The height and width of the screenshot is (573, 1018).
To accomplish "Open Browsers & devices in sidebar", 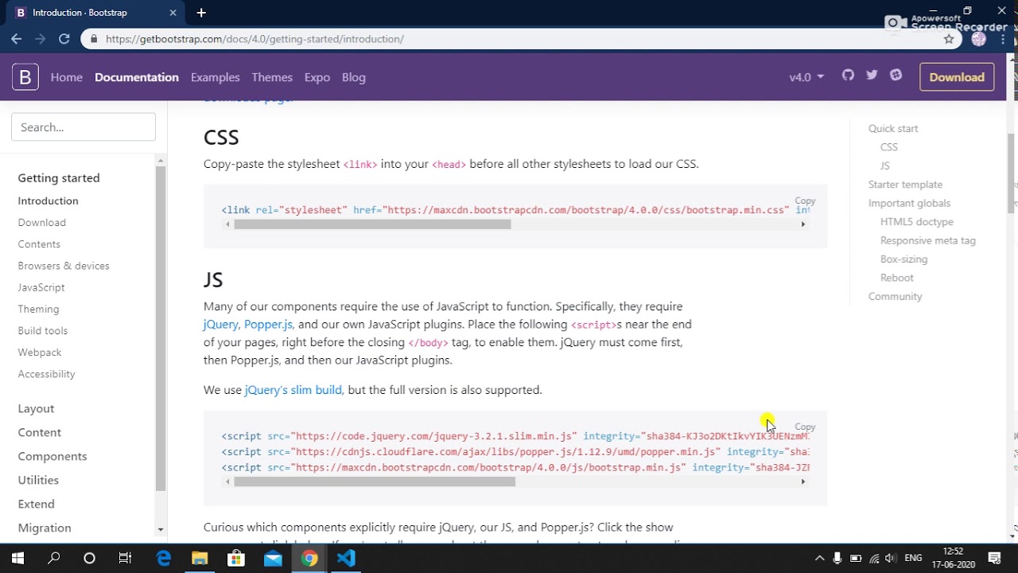I will tap(64, 266).
